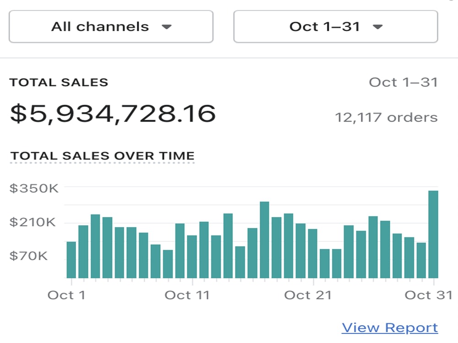Open the Oct 1–31 date range dropdown
Viewport: 458px width, 343px height.
tap(336, 27)
